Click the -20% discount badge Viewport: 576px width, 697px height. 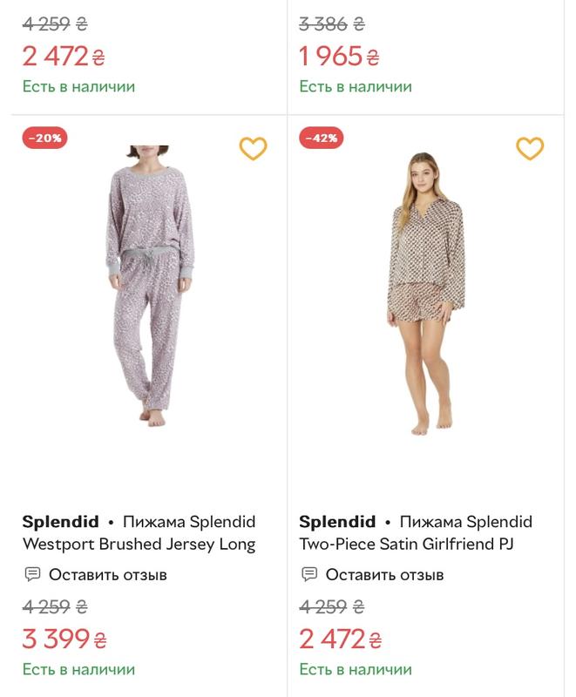coord(45,138)
